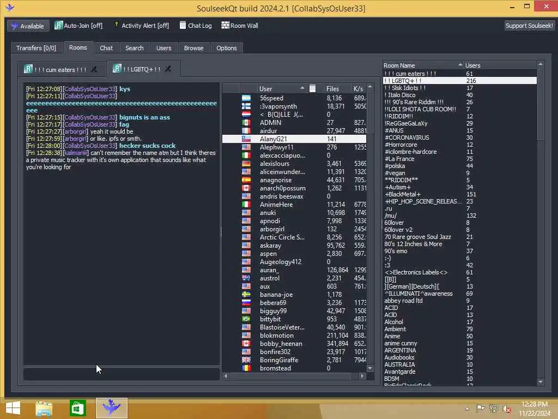Select room /mu/ in room list
Viewport: 558px width, 419px height.
coord(460,216)
